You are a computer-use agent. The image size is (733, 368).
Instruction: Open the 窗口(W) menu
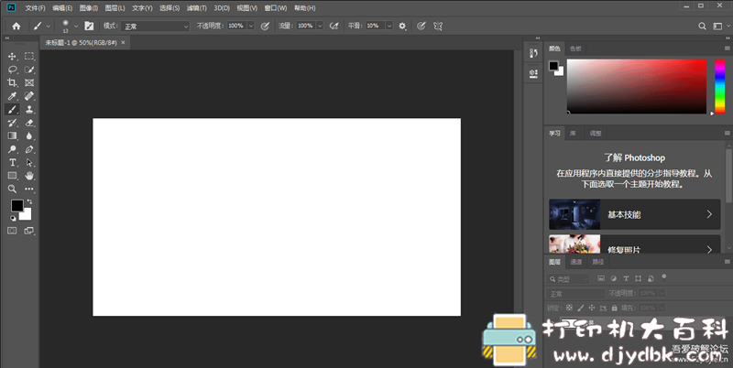(x=276, y=8)
